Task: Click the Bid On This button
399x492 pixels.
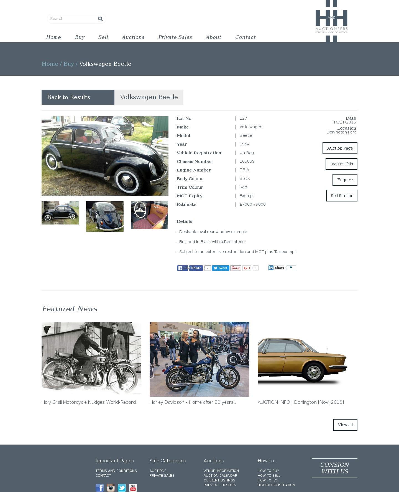Action: tap(341, 164)
